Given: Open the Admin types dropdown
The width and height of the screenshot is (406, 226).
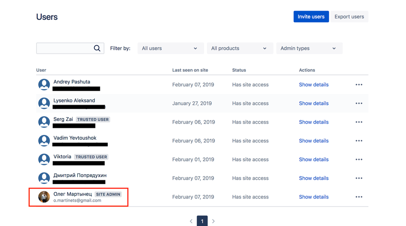Looking at the screenshot, I should click(309, 48).
